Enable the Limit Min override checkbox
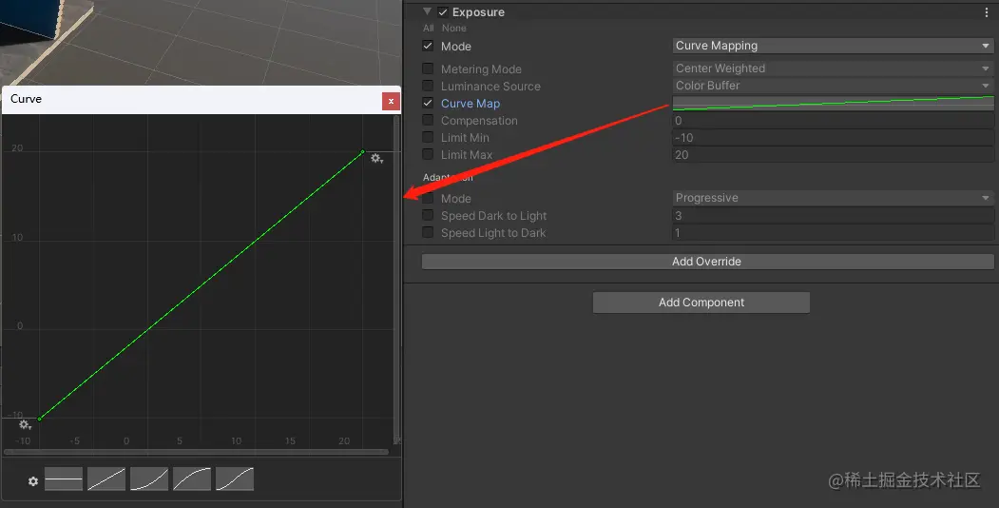 pos(428,137)
